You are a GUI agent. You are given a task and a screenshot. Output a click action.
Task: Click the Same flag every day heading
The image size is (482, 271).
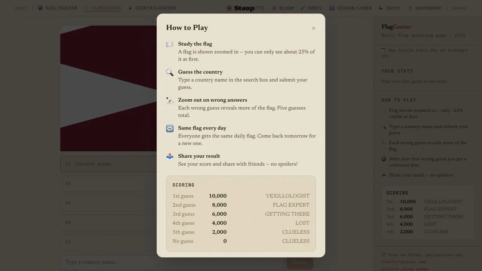(x=202, y=128)
